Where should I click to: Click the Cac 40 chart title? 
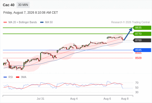(9, 5)
